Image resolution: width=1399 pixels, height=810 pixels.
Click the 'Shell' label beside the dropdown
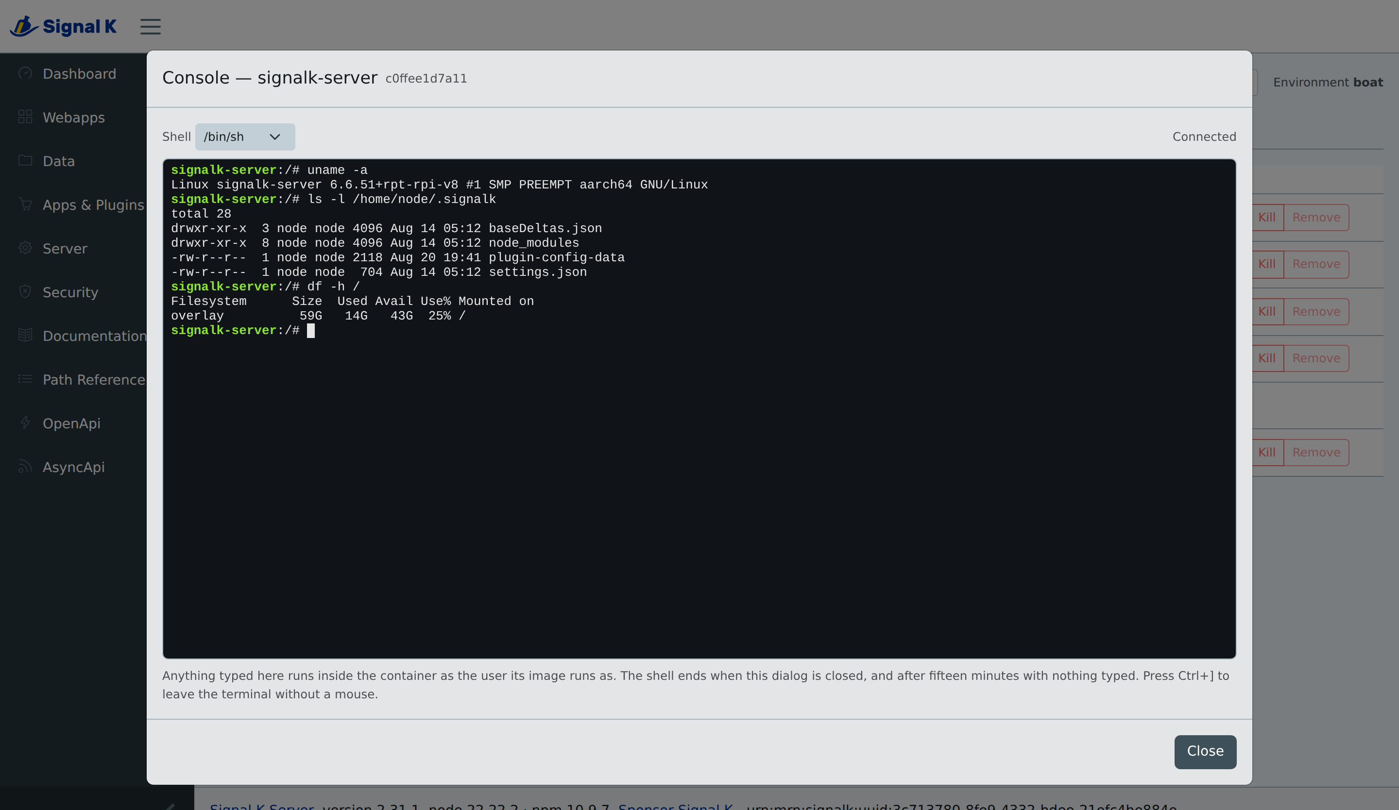click(176, 136)
